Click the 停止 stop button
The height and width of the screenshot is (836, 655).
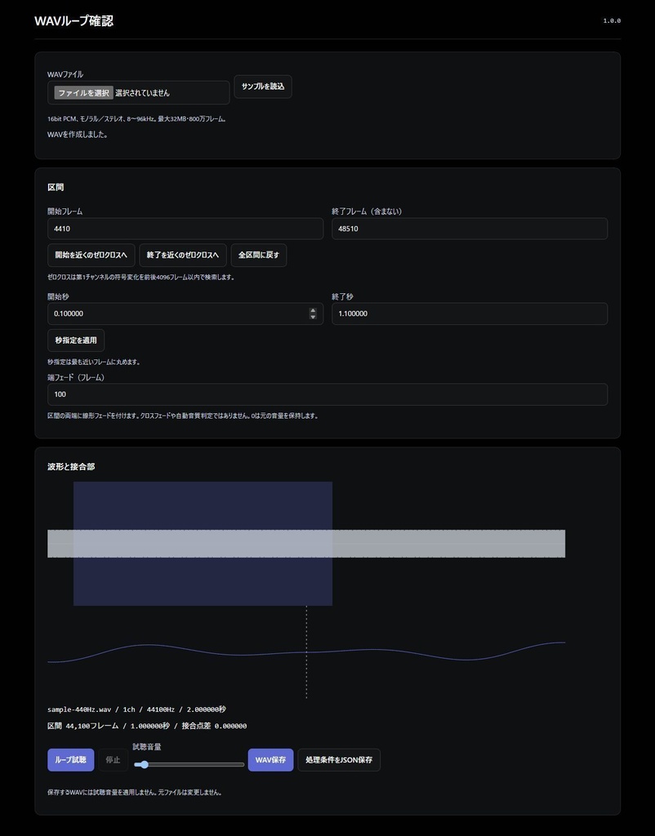click(x=113, y=760)
